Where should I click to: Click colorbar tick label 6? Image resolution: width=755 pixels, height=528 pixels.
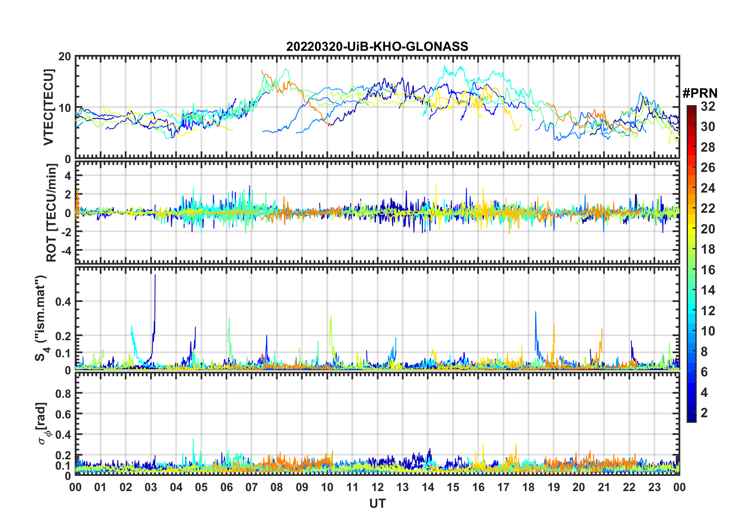pos(704,372)
